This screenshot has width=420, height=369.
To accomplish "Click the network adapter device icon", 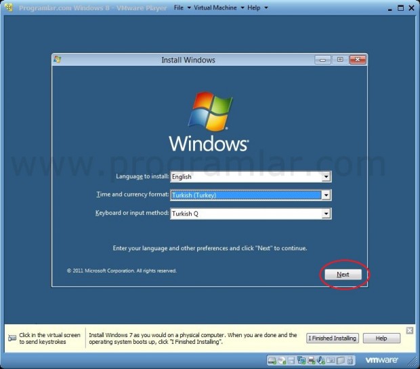I will tap(301, 360).
